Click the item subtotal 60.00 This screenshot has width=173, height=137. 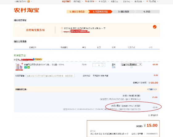pyautogui.click(x=155, y=65)
